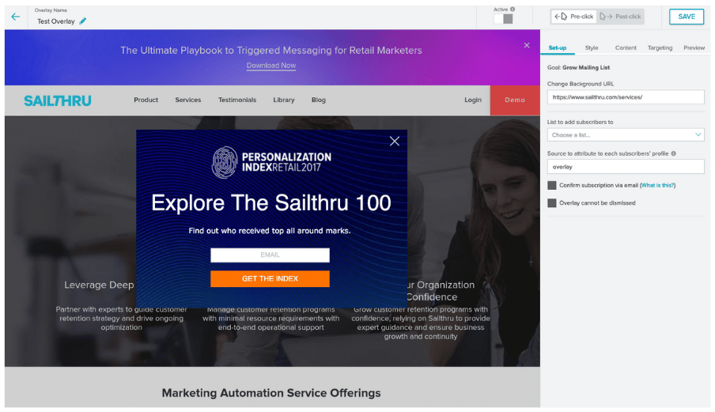The width and height of the screenshot is (715, 412).
Task: Click the Change Background URL field
Action: point(625,97)
